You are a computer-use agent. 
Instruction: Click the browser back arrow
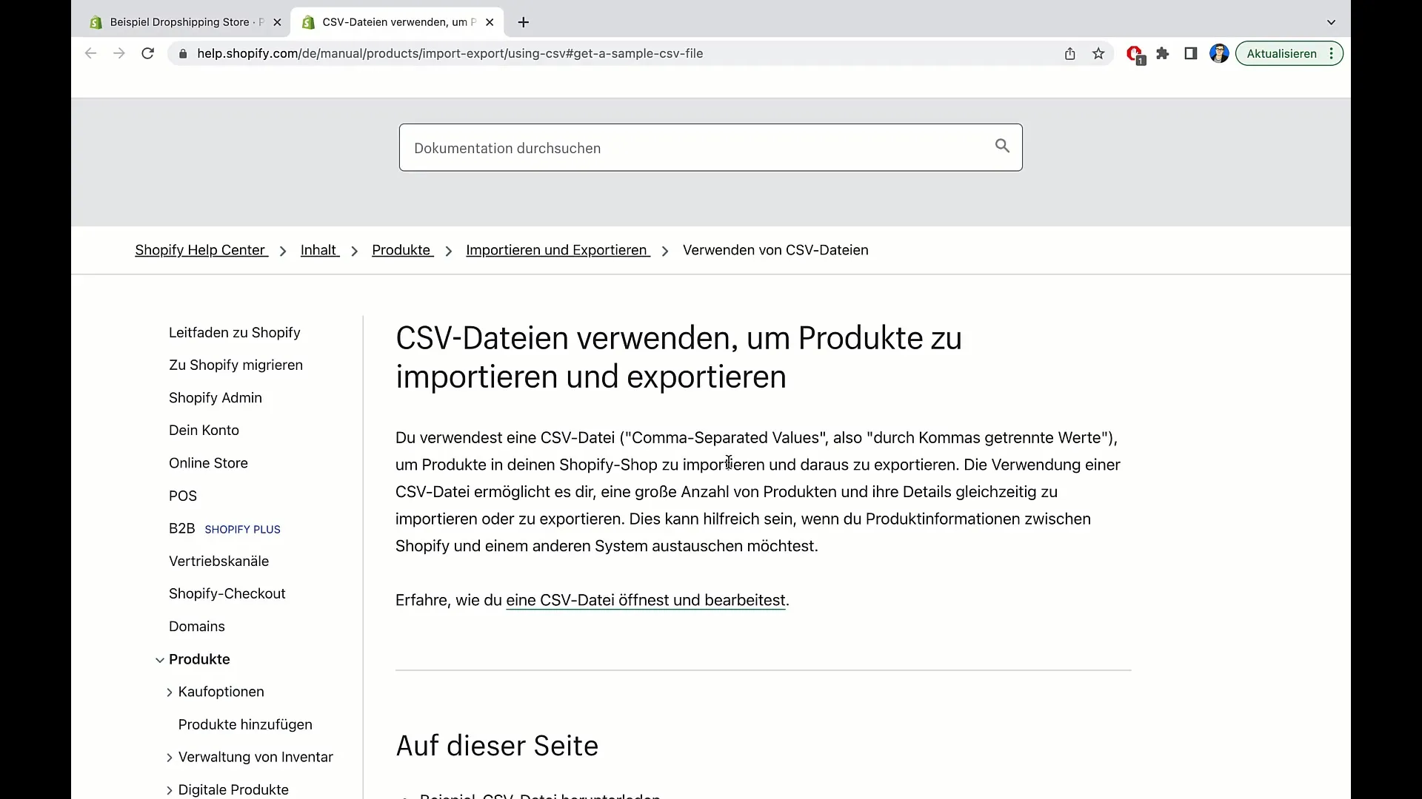coord(90,53)
